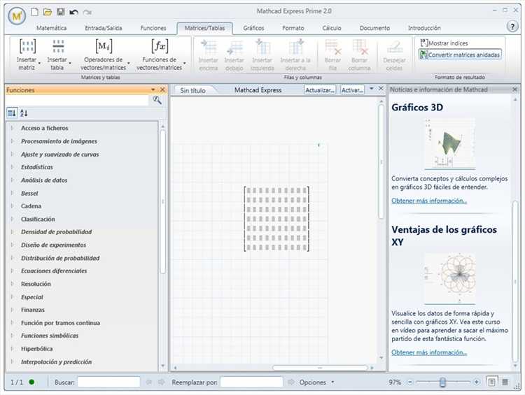Screen dimensions: 525x395
Task: Create a new worksheet via toolbar icon
Action: pos(34,12)
